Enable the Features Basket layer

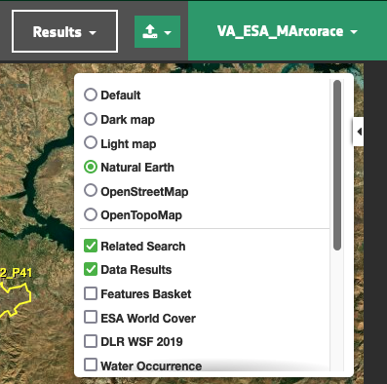[91, 293]
